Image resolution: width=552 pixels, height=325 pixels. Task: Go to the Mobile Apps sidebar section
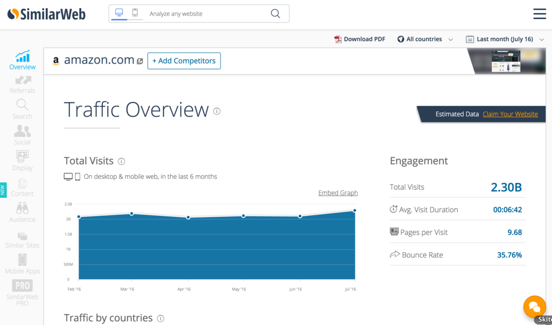coord(22,264)
